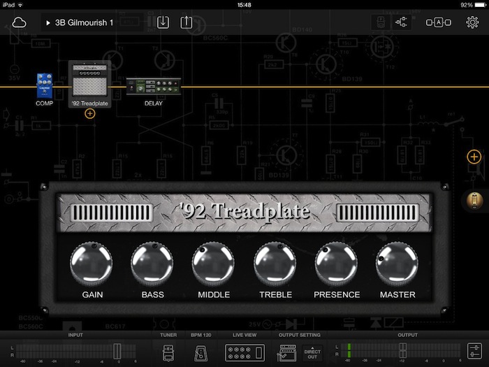Open the Tuner

pyautogui.click(x=168, y=352)
